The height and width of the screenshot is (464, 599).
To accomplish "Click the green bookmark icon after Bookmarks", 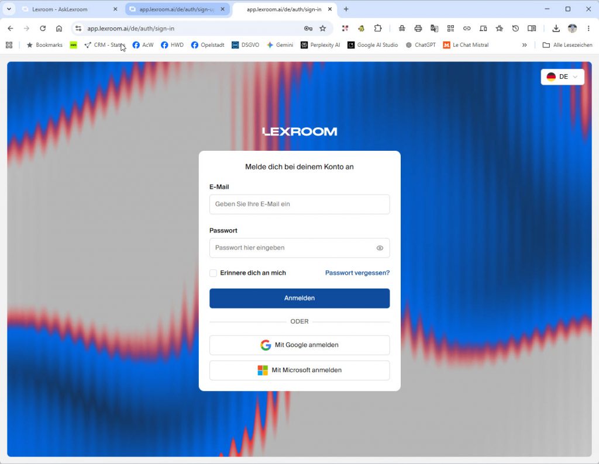I will coord(73,45).
